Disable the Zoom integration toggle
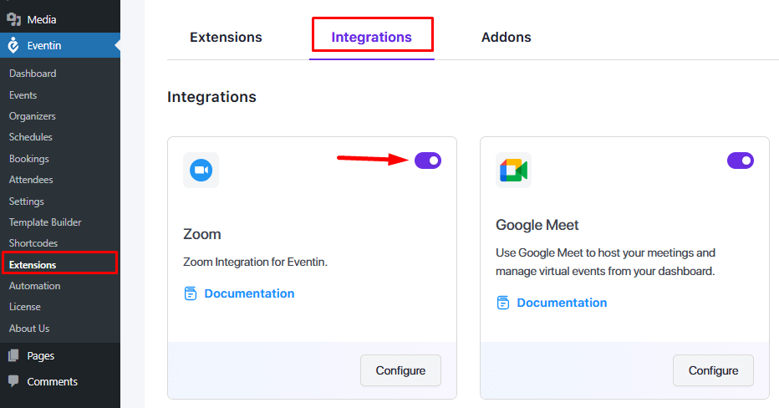The height and width of the screenshot is (408, 779). coord(428,160)
